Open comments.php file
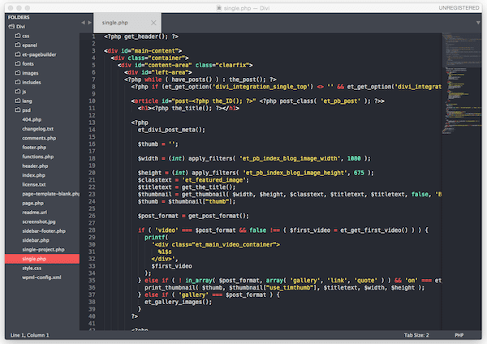This screenshot has width=487, height=344. coord(39,138)
